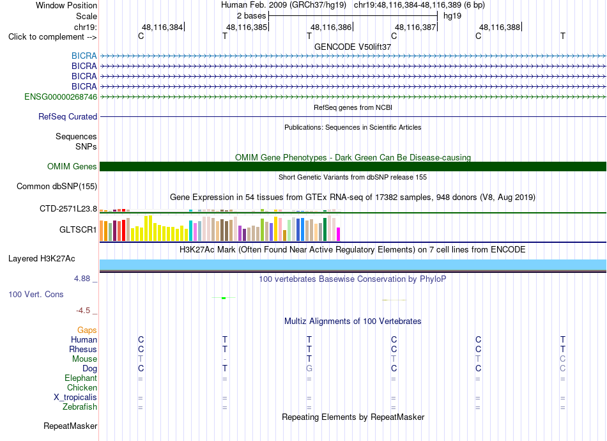This screenshot has width=607, height=441.
Task: Open the H3K27Ac Mark track title
Action: tap(353, 250)
